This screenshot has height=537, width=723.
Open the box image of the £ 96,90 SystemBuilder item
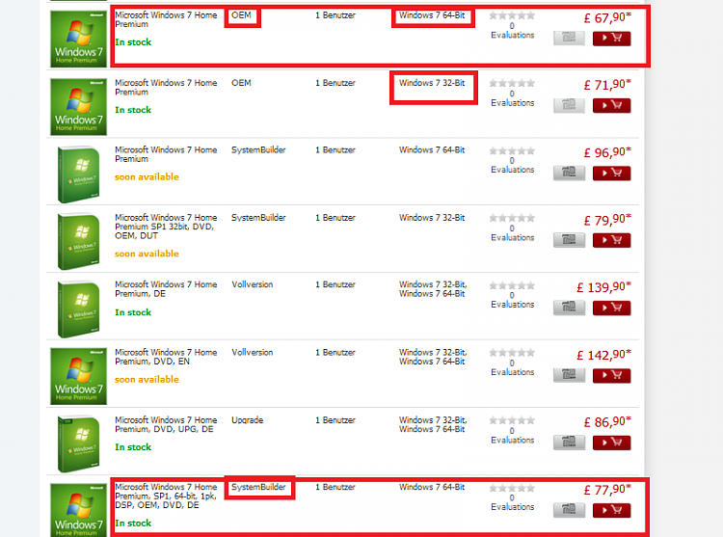[78, 175]
